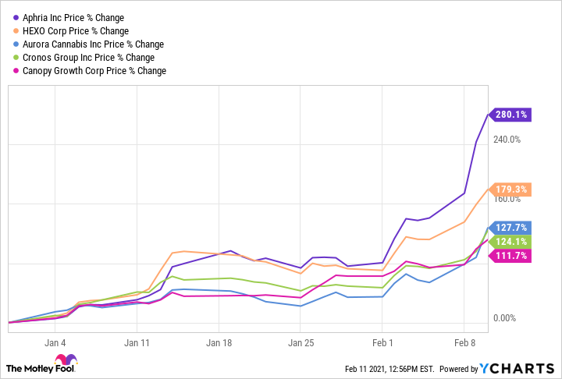Screen dimensions: 562x379
Task: Click the 124.1% green value flag
Action: [x=510, y=242]
